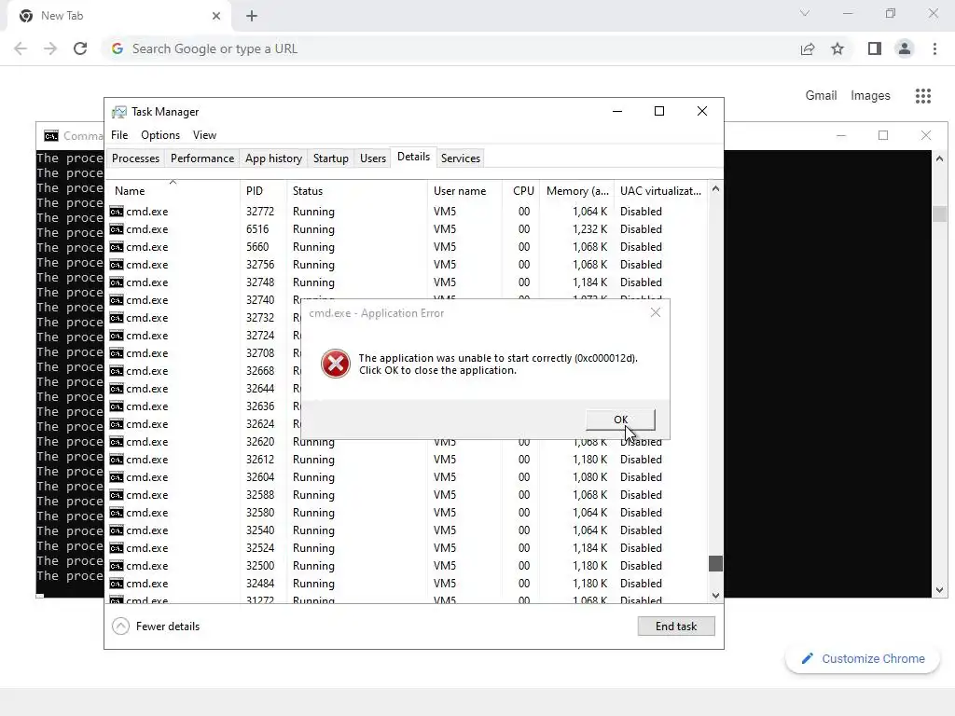Click OK in the cmd.exe error dialog
955x716 pixels.
click(620, 420)
